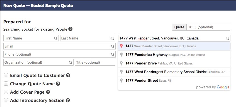Click help icon next to Change Quote Name

click(x=58, y=84)
